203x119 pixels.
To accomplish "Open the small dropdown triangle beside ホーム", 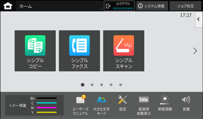I will click(102, 10).
